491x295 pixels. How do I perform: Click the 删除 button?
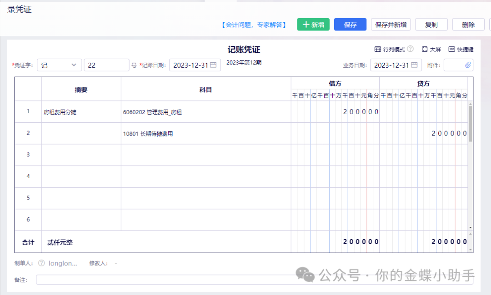[468, 25]
